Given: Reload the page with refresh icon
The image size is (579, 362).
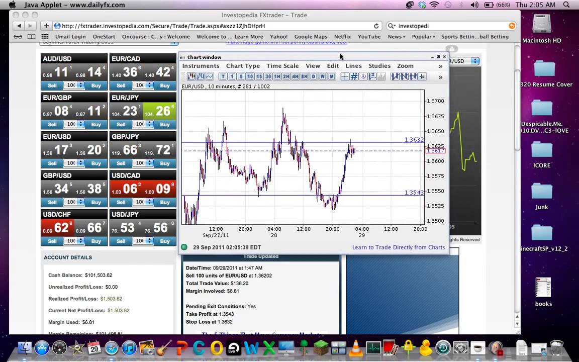Looking at the screenshot, I should tap(376, 26).
